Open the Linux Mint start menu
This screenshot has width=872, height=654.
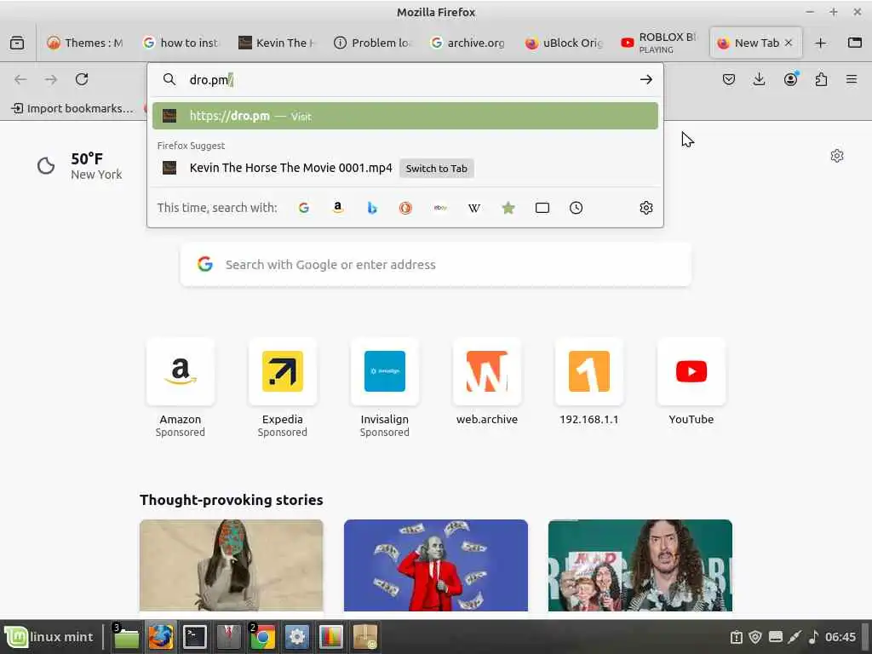click(49, 637)
